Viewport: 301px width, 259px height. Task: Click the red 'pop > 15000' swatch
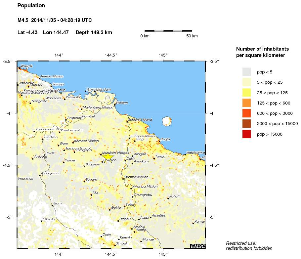(x=246, y=134)
